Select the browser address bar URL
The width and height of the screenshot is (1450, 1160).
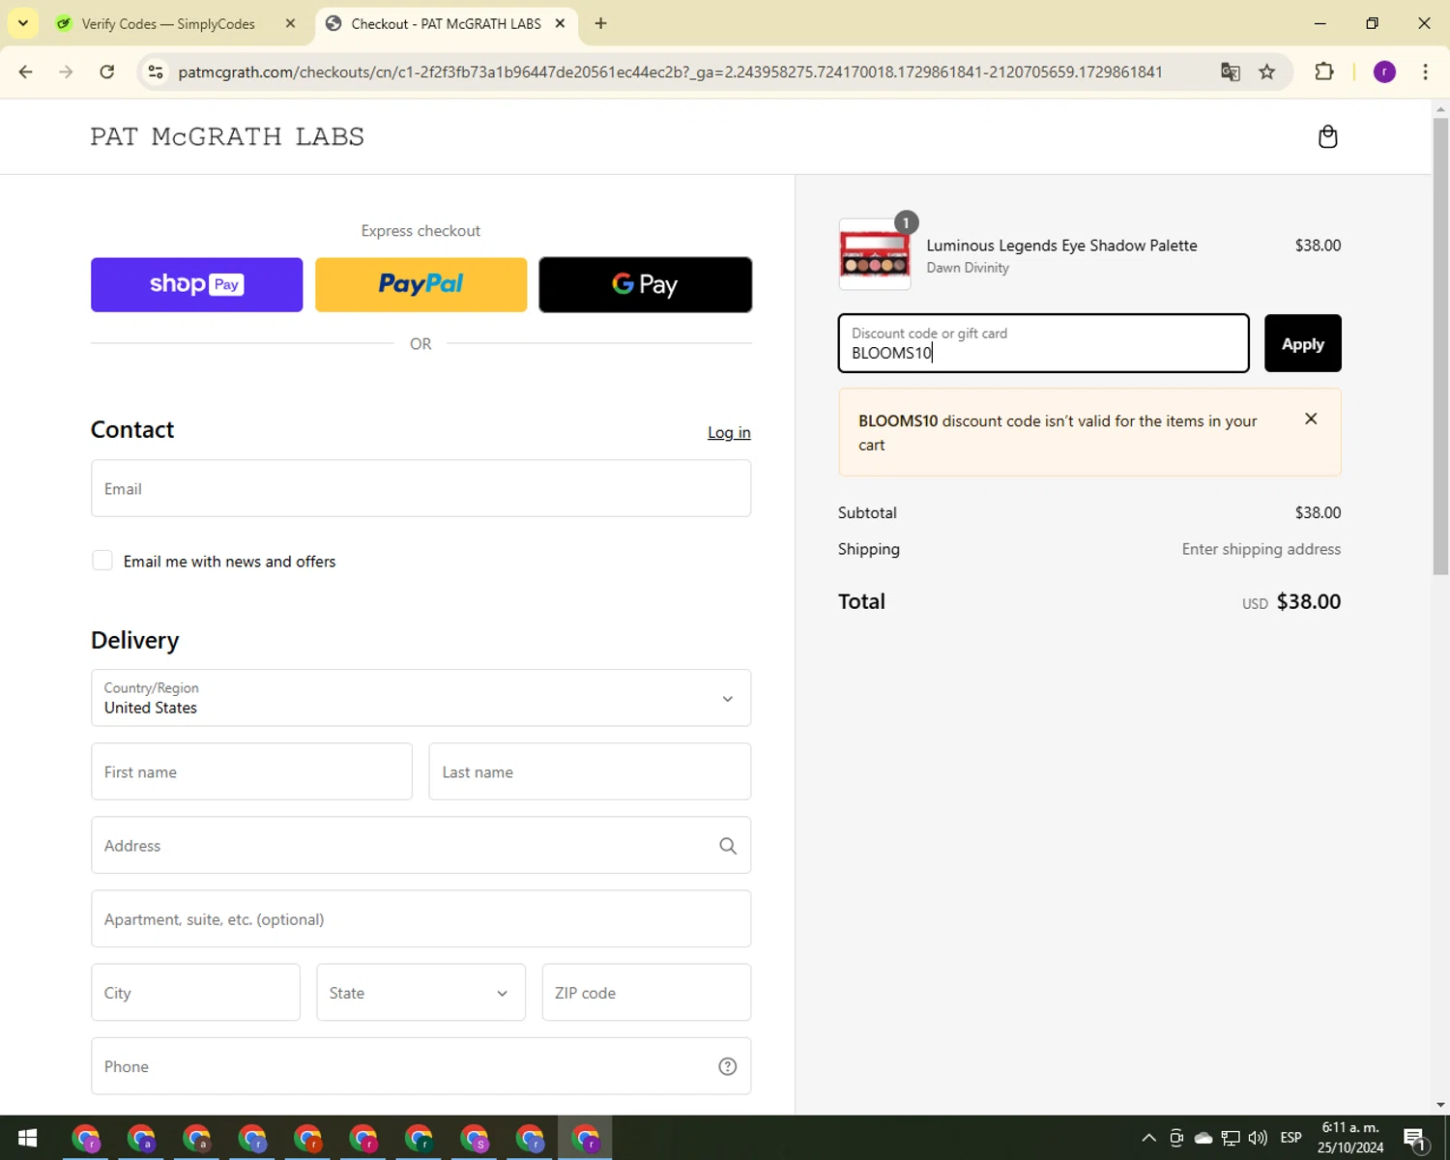[670, 72]
